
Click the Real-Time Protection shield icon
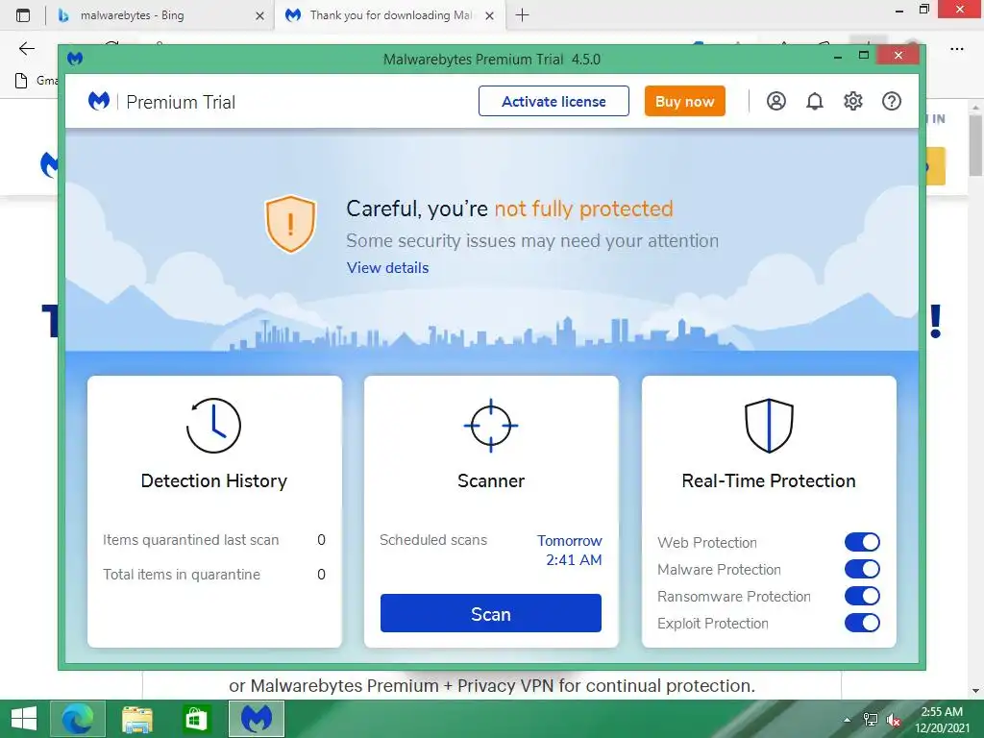769,426
